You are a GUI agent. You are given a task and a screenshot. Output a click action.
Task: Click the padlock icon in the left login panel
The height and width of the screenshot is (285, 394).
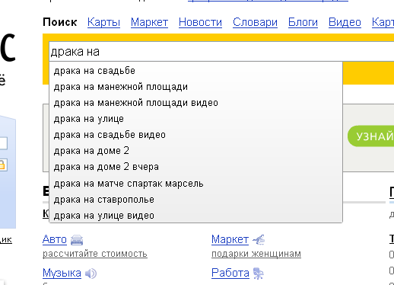point(2,165)
